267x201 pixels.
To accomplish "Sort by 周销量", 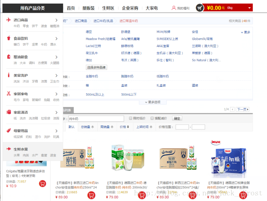I will pos(107,127).
